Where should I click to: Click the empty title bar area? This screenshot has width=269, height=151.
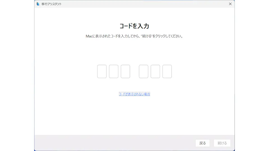click(x=140, y=4)
